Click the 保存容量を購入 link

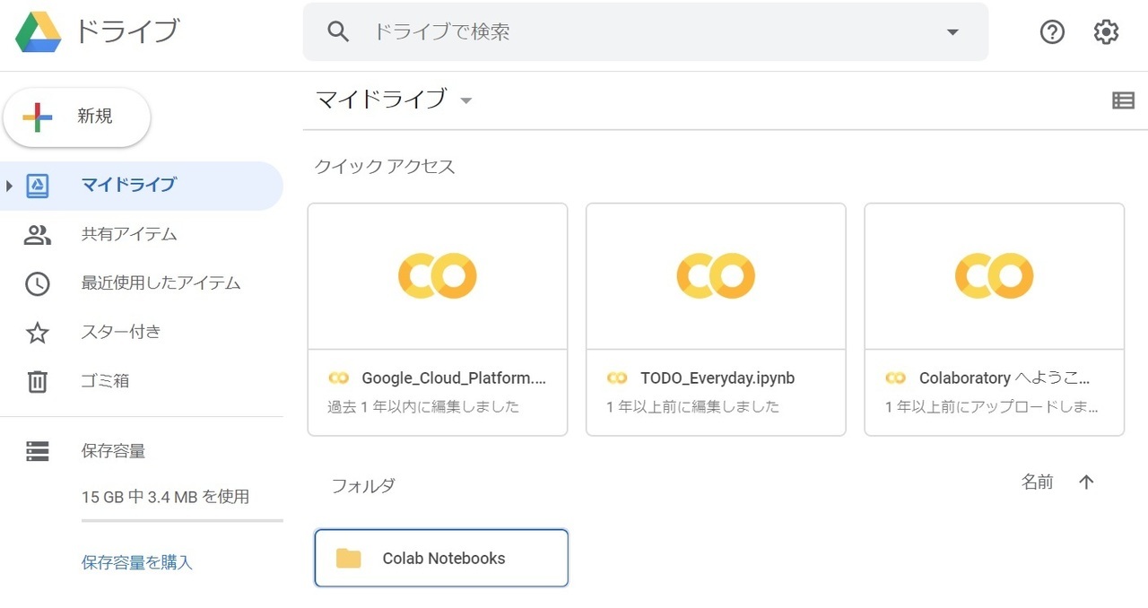pos(137,563)
